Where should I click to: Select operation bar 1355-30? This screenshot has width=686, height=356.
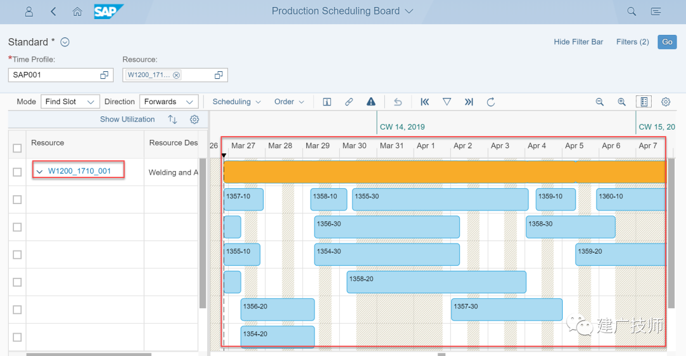[440, 199]
